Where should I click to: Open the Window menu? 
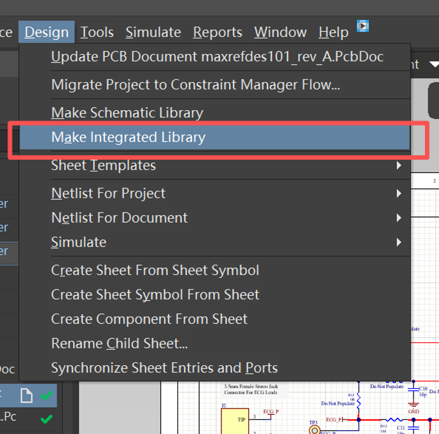(x=280, y=32)
